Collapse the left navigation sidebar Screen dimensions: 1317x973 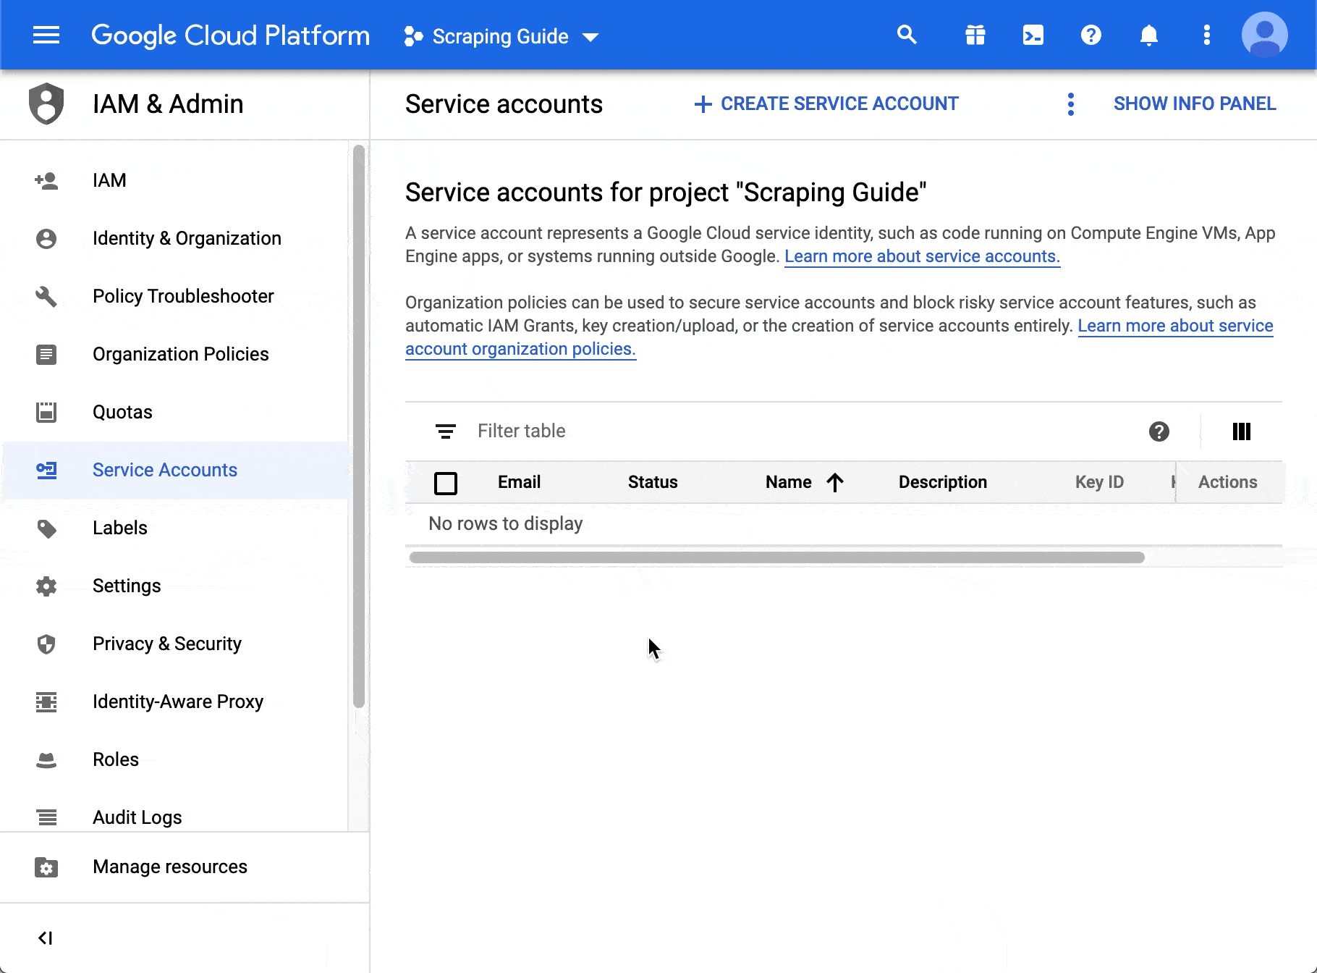45,938
